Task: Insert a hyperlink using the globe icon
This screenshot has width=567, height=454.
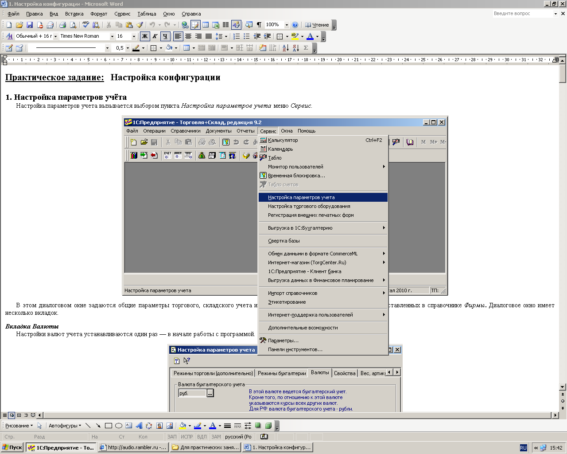Action: pyautogui.click(x=185, y=25)
